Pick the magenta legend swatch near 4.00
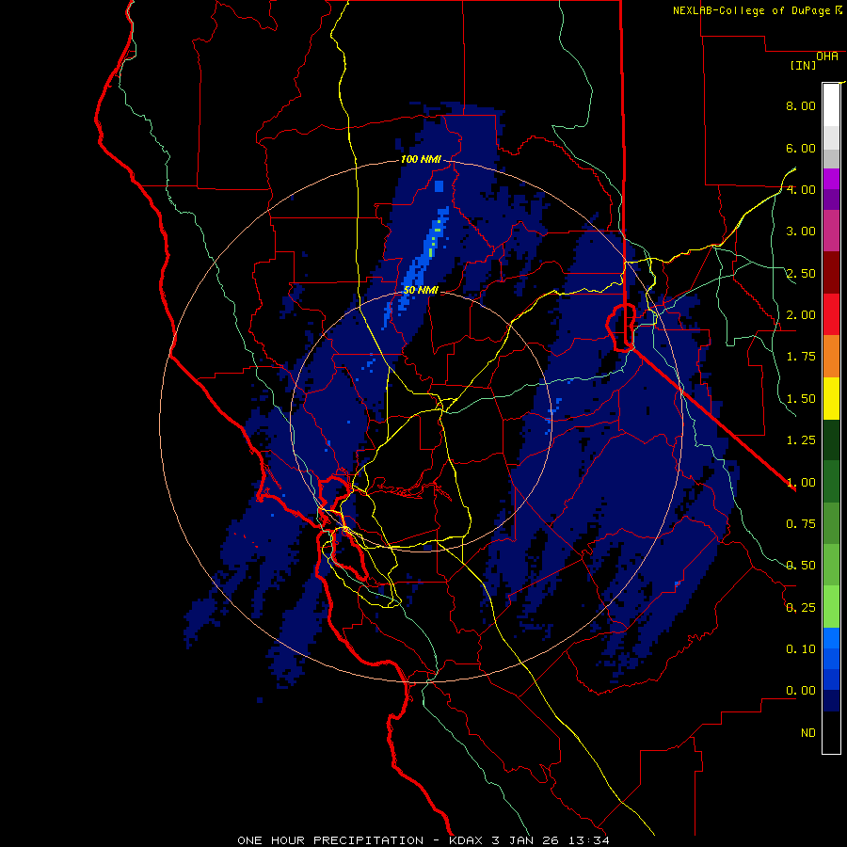 coord(831,179)
